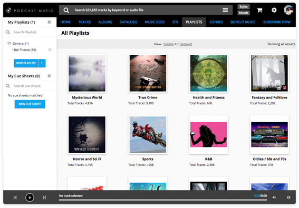Click 'No track selected' label in player

(71, 195)
